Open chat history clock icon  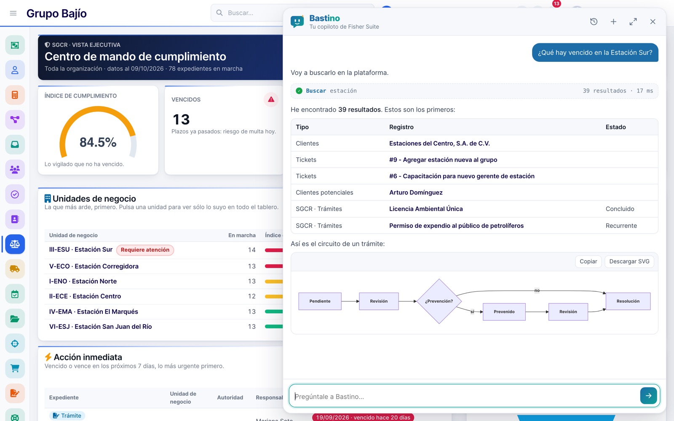pyautogui.click(x=594, y=21)
